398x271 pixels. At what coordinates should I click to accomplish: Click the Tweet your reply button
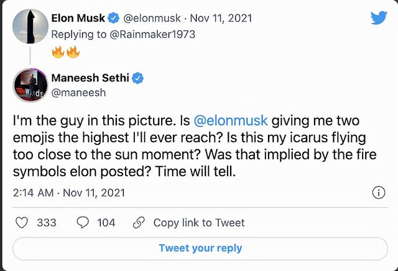pyautogui.click(x=200, y=248)
